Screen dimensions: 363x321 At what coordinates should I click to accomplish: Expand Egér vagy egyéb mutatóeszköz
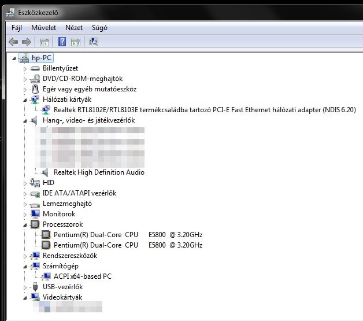pos(25,90)
